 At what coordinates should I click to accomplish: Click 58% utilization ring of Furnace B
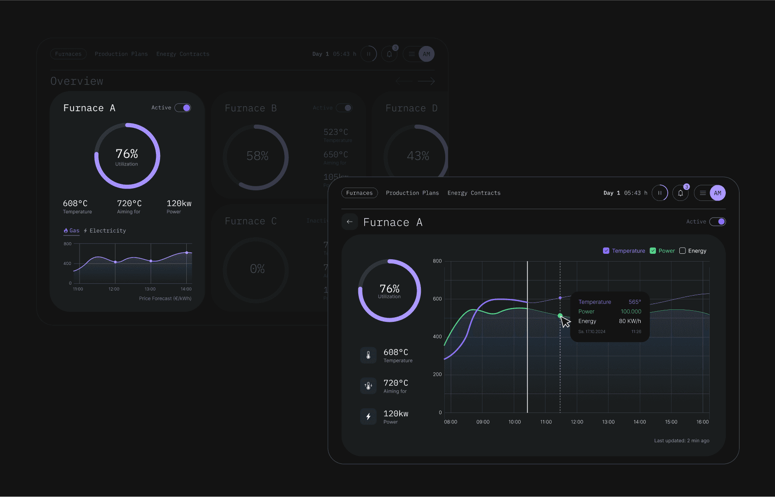tap(256, 157)
